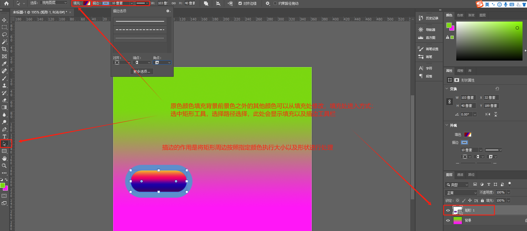
Task: Open 端点 caps dropdown in popup
Action: (142, 63)
